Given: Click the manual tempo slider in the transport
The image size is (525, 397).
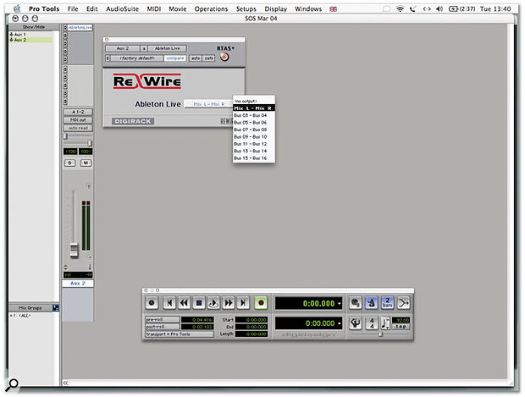Looking at the screenshot, I should point(380,334).
